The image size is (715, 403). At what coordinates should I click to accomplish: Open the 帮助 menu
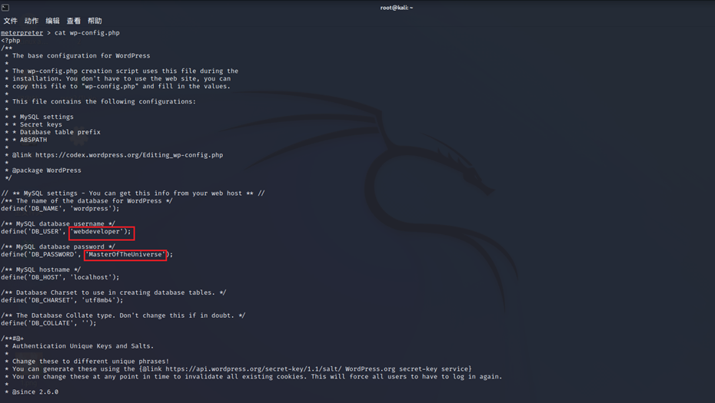(x=95, y=21)
